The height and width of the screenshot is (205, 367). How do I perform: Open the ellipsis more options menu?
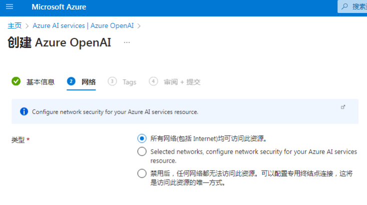tap(127, 42)
